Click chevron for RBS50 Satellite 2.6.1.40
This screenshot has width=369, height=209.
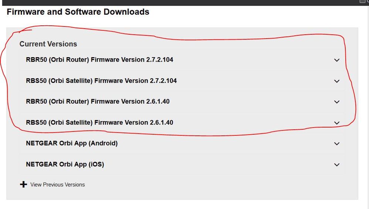point(336,123)
